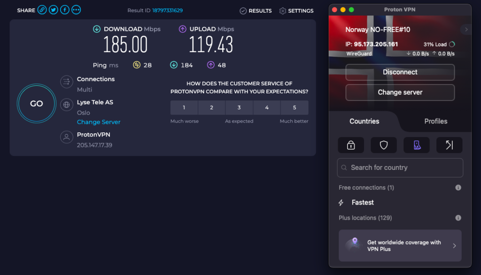This screenshot has height=275, width=481.
Task: Rate customer service 3 As expected
Action: pyautogui.click(x=239, y=107)
